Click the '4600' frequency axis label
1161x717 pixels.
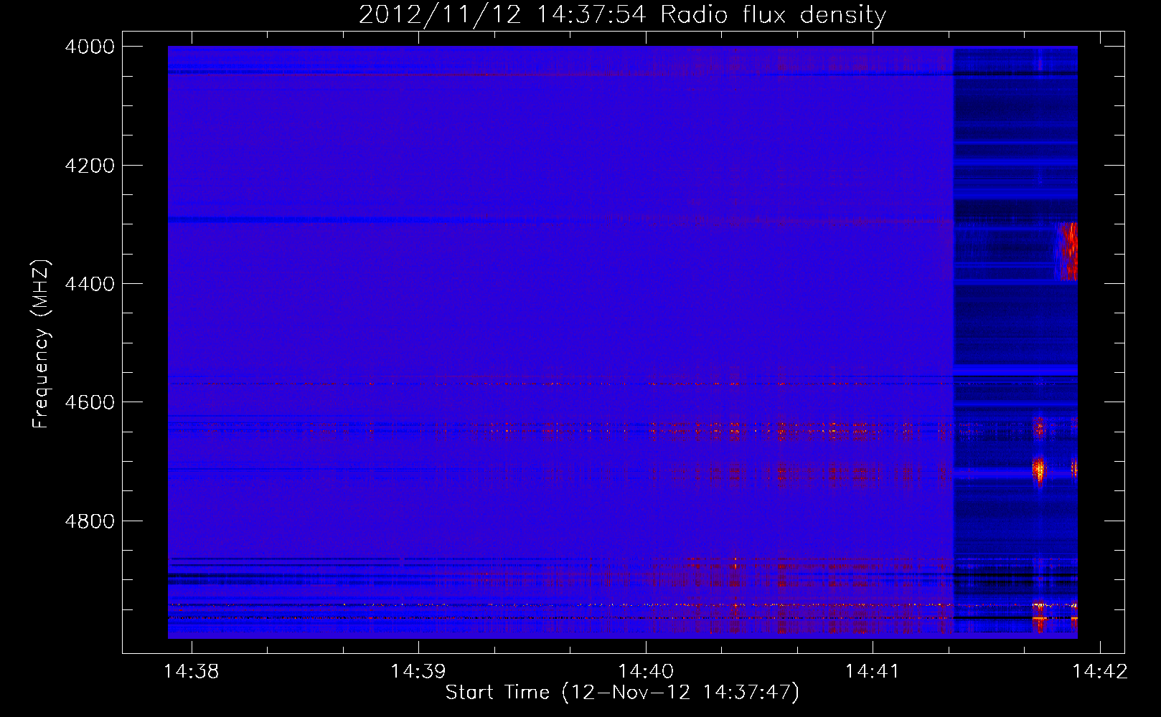(x=90, y=402)
